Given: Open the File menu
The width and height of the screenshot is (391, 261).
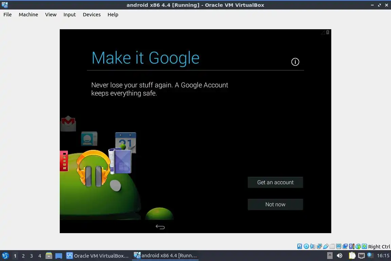Looking at the screenshot, I should [7, 15].
